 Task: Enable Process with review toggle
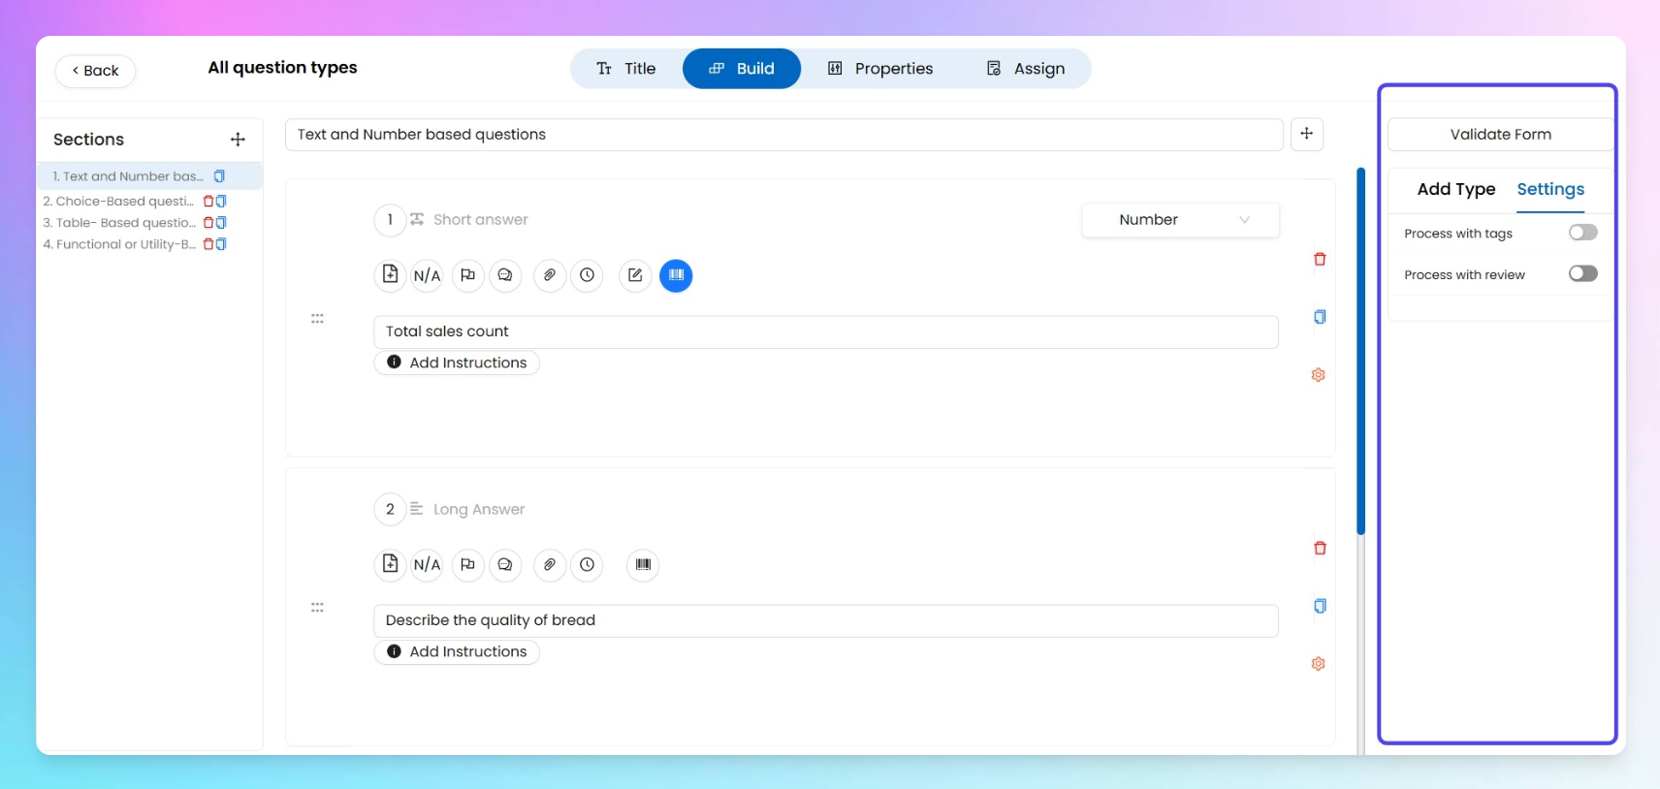tap(1582, 274)
